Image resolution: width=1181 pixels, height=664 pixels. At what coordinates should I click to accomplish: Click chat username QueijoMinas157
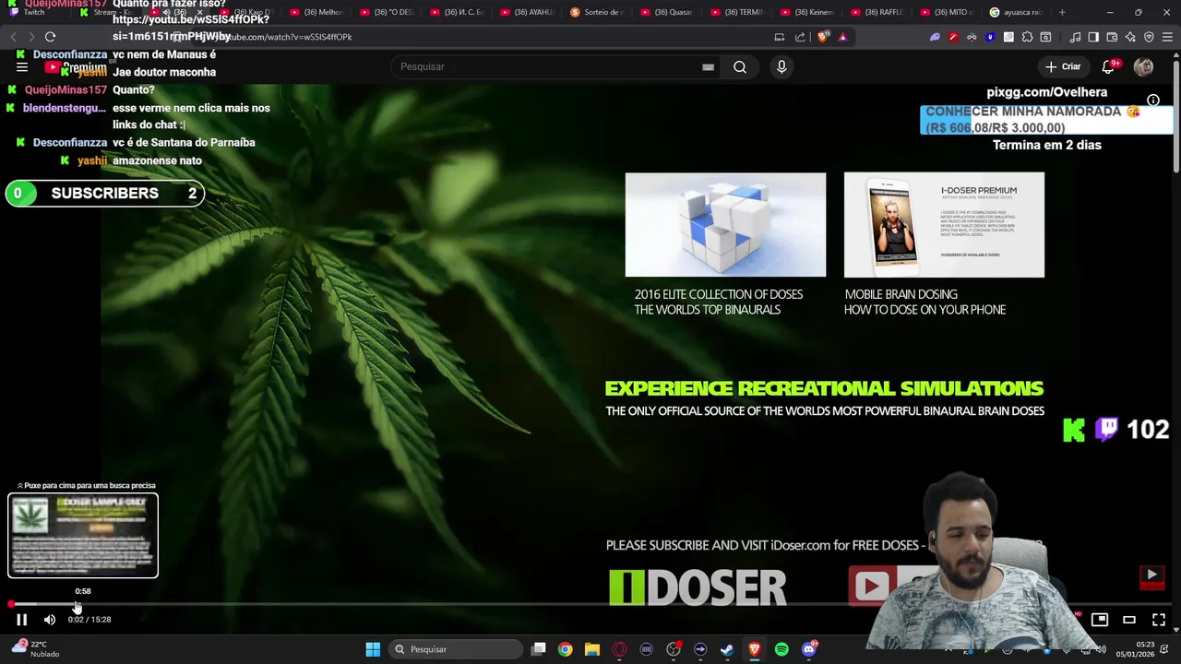pyautogui.click(x=66, y=89)
